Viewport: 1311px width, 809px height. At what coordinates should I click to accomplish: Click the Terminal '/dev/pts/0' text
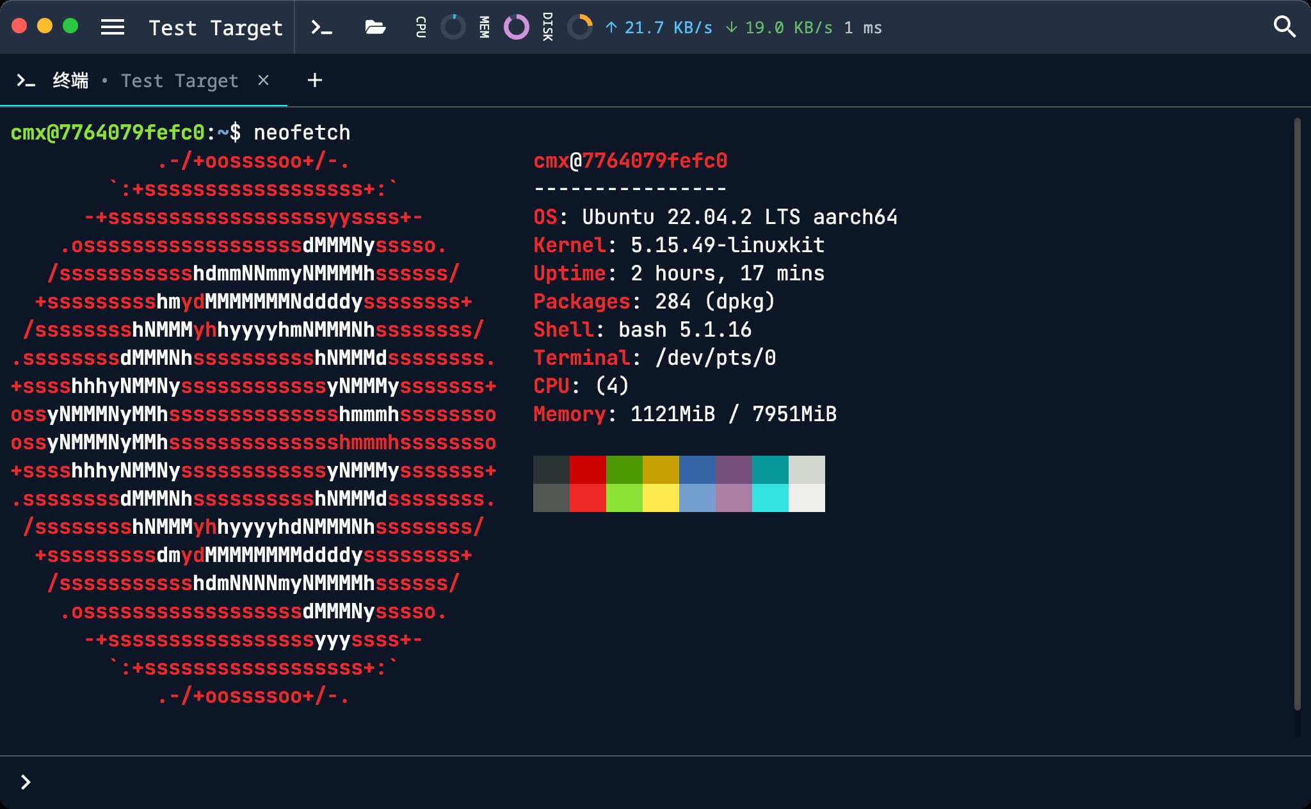pyautogui.click(x=716, y=358)
